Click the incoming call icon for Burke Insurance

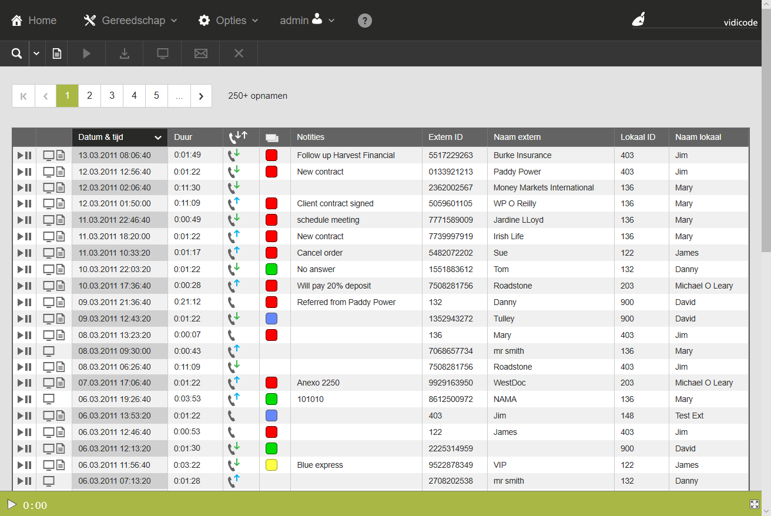pos(234,155)
